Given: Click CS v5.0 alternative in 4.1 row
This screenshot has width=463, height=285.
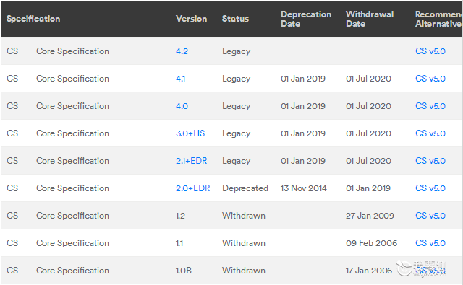Looking at the screenshot, I should 430,79.
